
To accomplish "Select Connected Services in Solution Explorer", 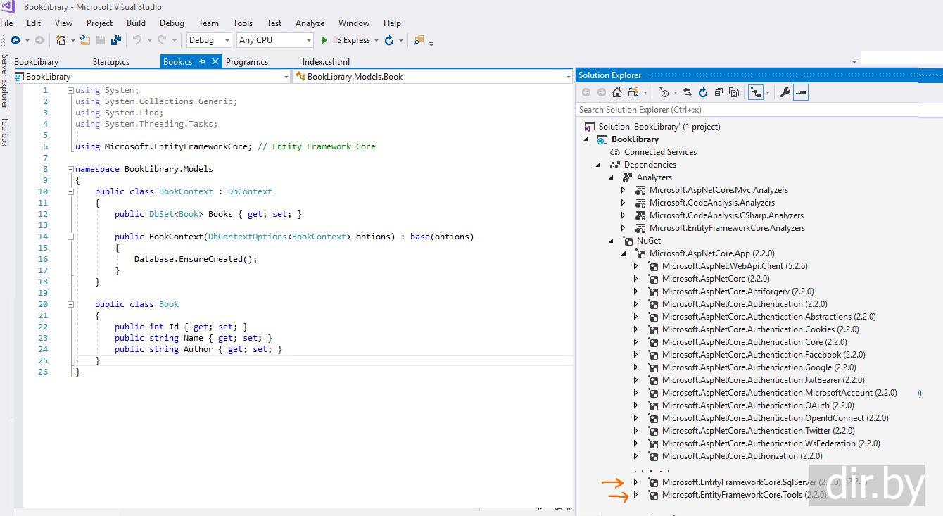I will click(x=659, y=152).
